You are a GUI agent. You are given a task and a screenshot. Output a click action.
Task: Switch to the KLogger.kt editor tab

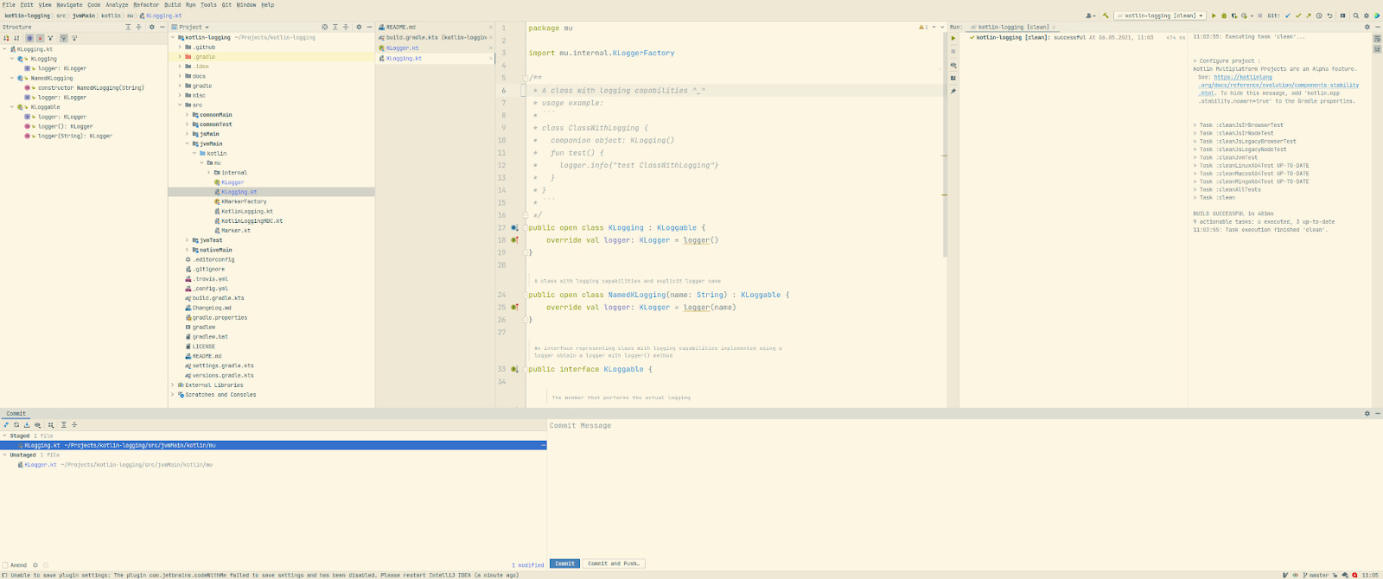[x=402, y=48]
